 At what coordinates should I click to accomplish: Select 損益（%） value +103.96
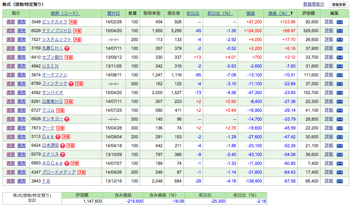[x=288, y=22]
